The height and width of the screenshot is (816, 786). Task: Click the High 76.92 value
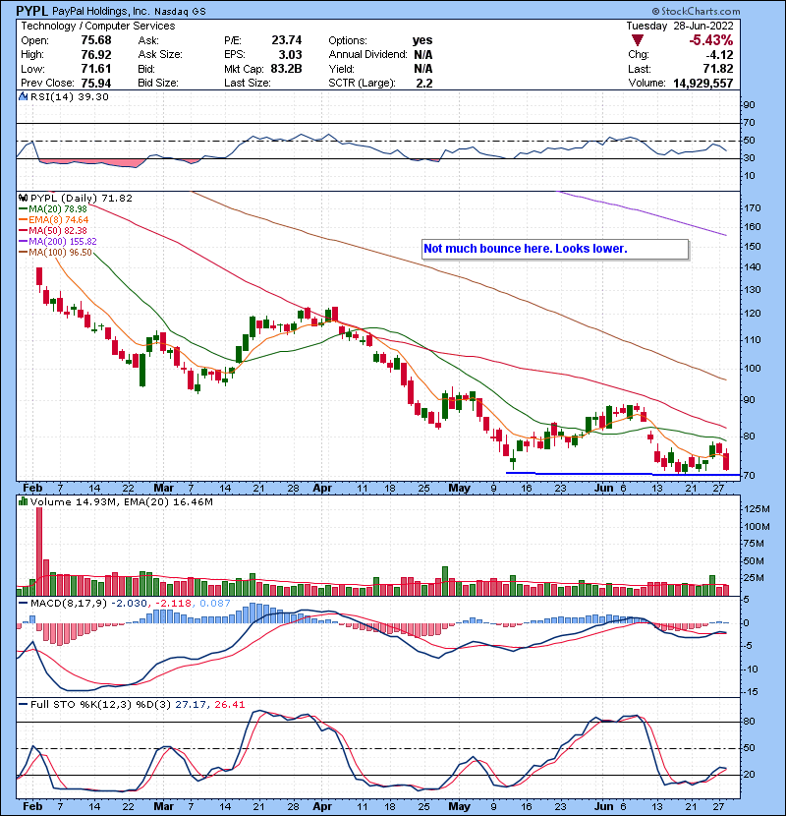pyautogui.click(x=96, y=55)
